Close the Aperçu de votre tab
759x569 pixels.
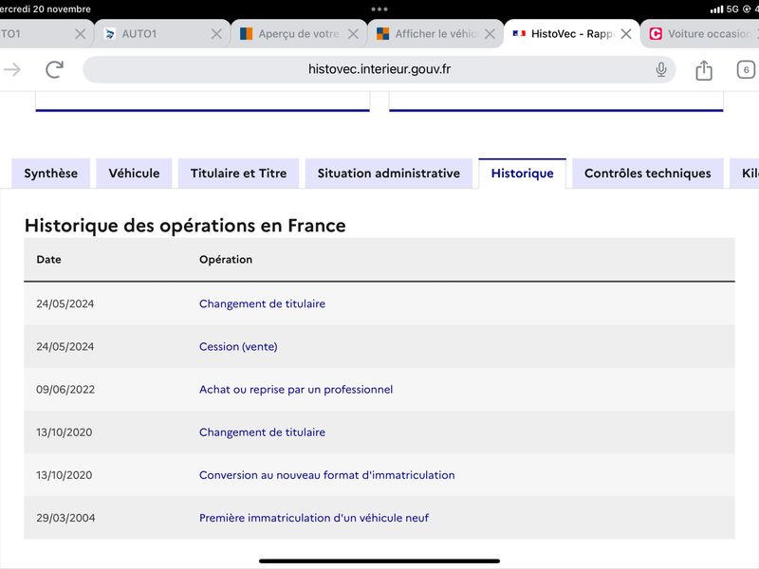tap(353, 34)
